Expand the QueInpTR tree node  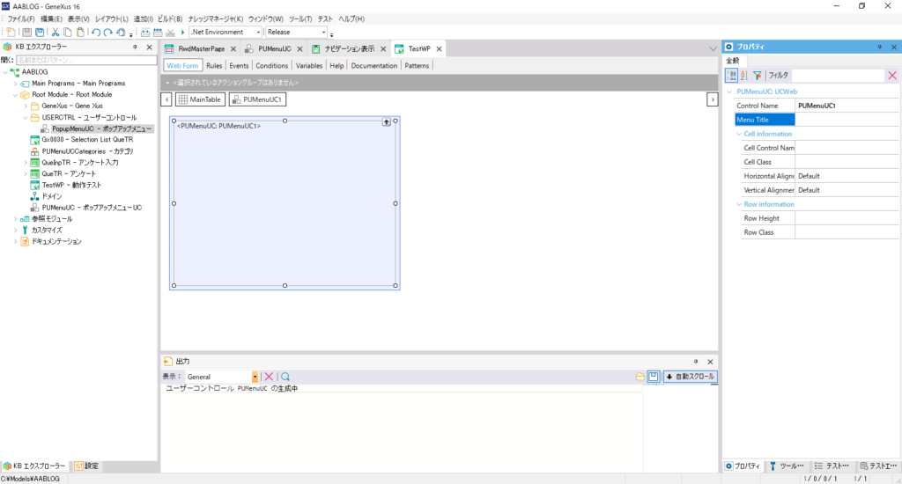click(x=26, y=163)
